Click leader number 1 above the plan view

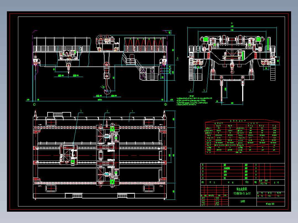tap(132, 111)
